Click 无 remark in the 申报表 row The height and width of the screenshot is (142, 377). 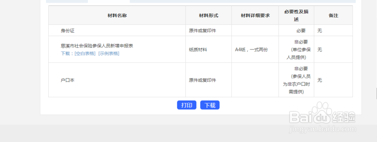[x=320, y=50]
